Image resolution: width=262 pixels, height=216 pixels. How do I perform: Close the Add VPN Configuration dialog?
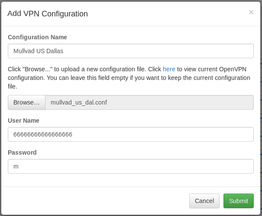pyautogui.click(x=251, y=13)
